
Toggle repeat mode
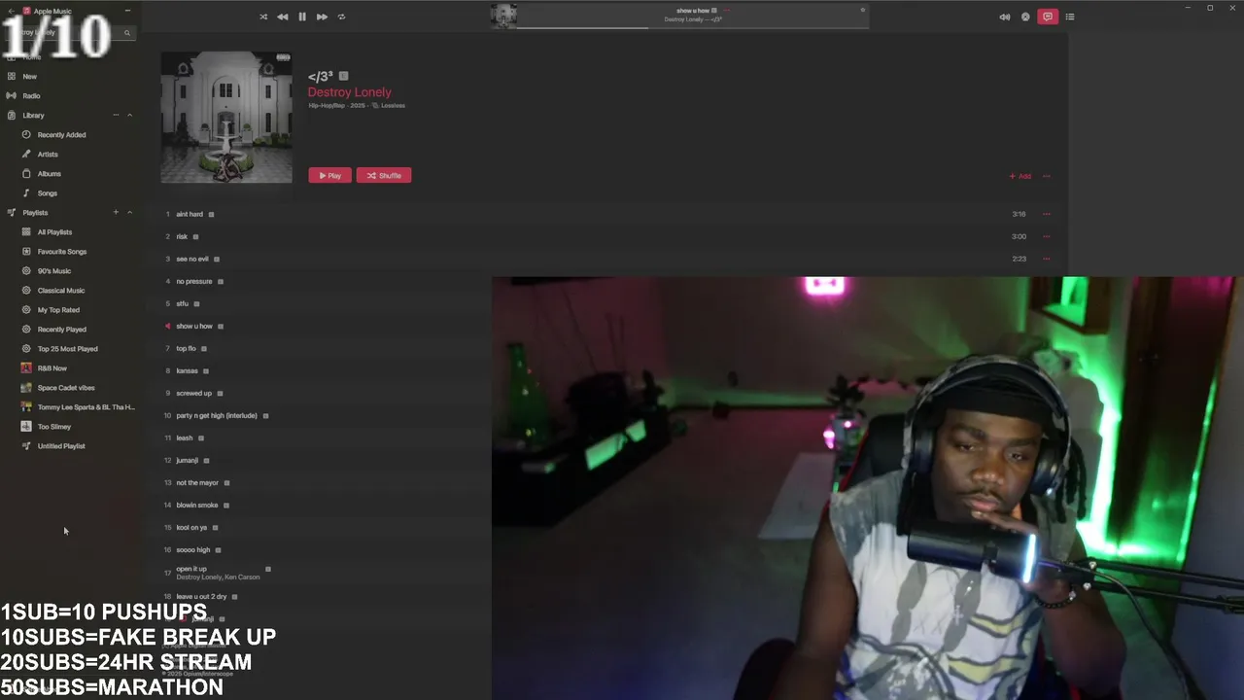pos(341,17)
